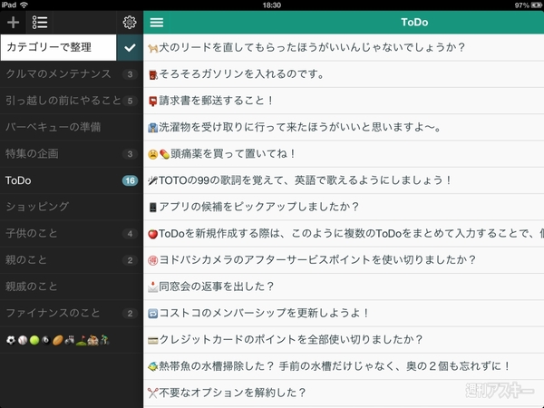Open 親戚のこと category
The image size is (544, 408).
(72, 287)
